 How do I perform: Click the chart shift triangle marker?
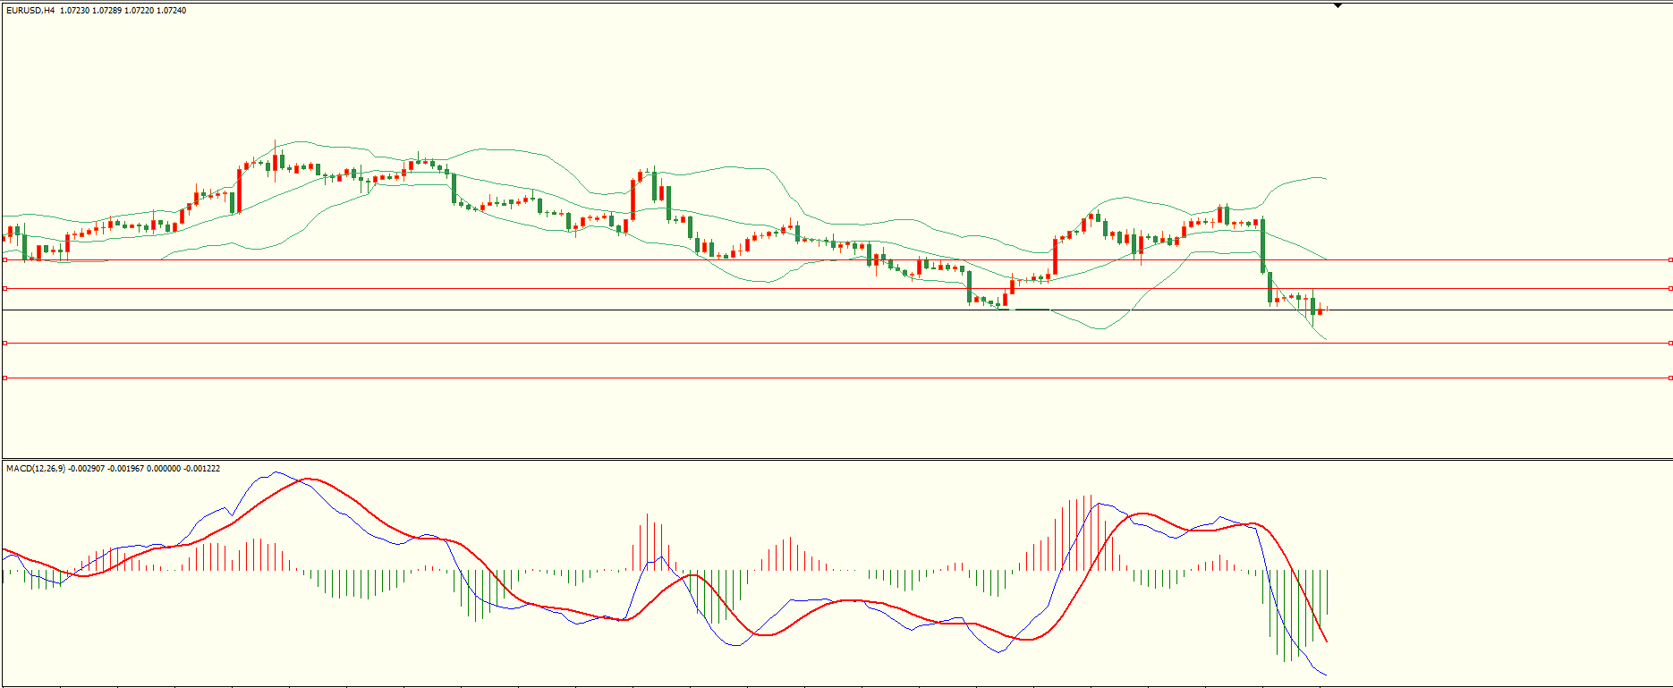pyautogui.click(x=1338, y=5)
